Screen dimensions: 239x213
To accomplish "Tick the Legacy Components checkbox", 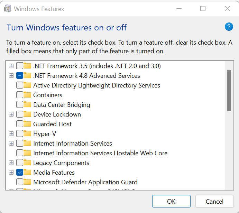I will click(x=20, y=163).
